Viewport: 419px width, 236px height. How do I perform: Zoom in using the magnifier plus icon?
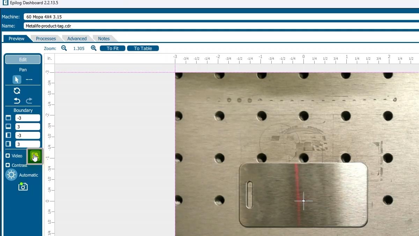(94, 48)
